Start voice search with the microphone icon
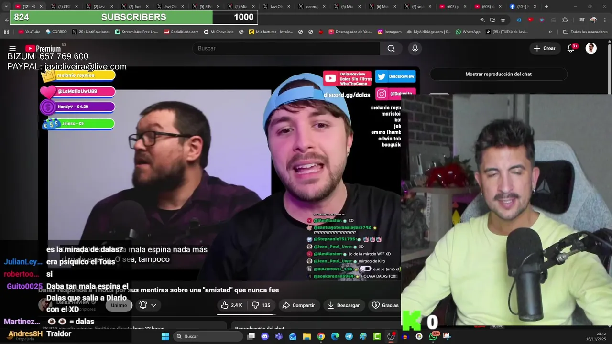This screenshot has width=612, height=344. tap(415, 48)
